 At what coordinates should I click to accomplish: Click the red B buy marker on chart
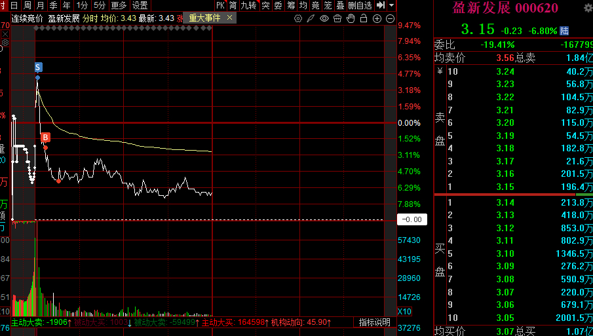45,138
